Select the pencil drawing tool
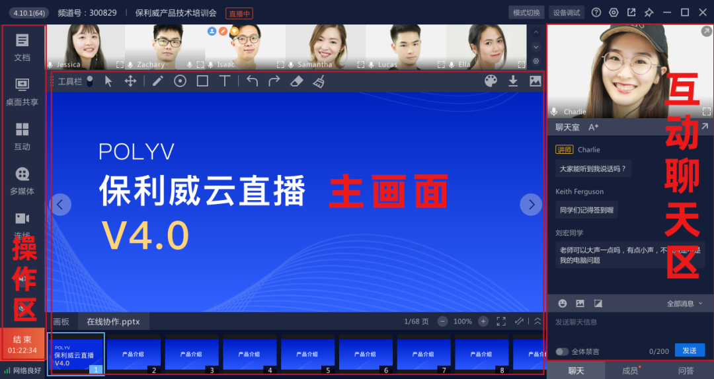 pyautogui.click(x=157, y=81)
